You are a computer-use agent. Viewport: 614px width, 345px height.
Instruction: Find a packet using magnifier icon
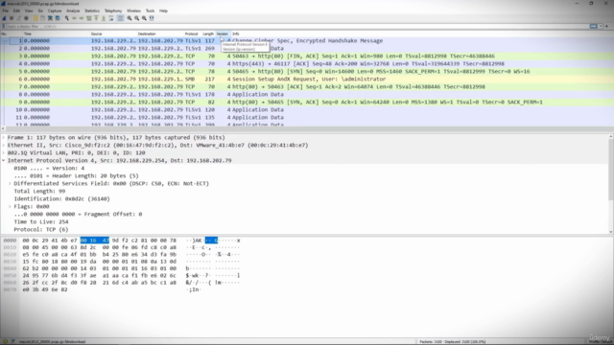pos(67,18)
